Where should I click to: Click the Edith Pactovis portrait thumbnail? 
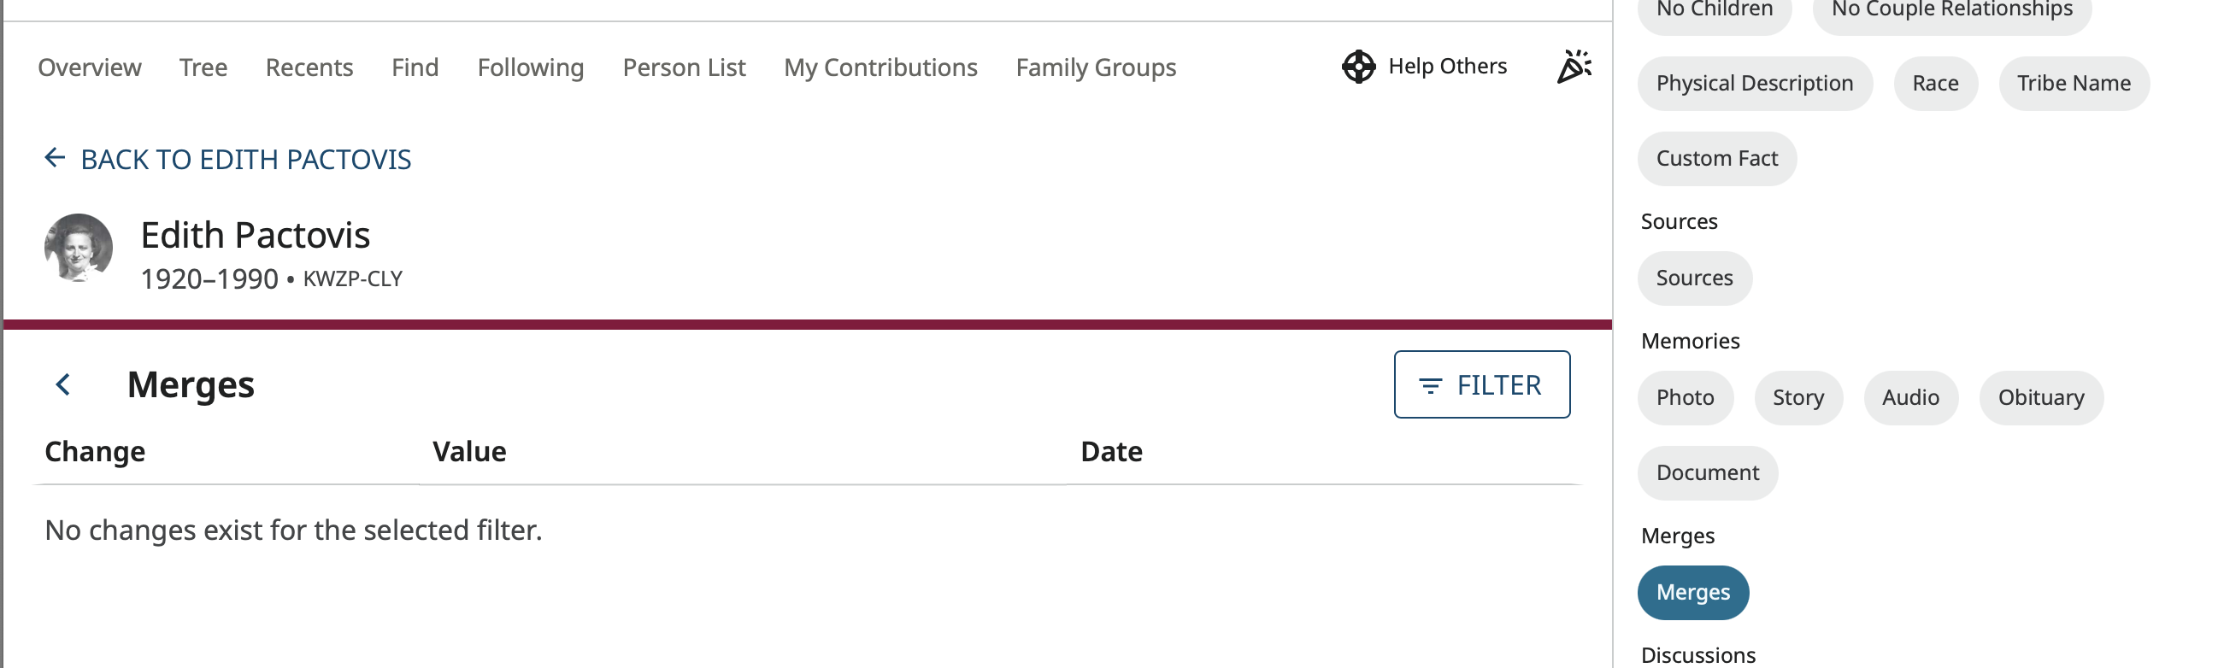[x=79, y=249]
